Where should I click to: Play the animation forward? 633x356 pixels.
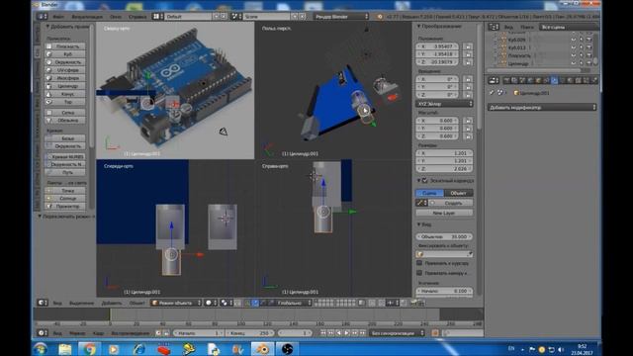tap(346, 333)
